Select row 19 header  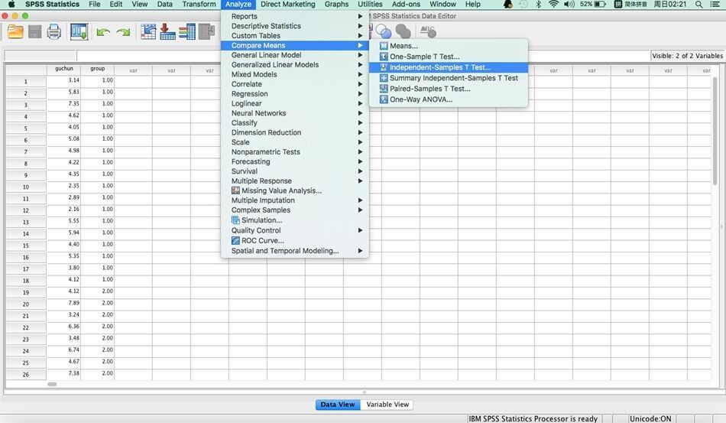point(26,293)
